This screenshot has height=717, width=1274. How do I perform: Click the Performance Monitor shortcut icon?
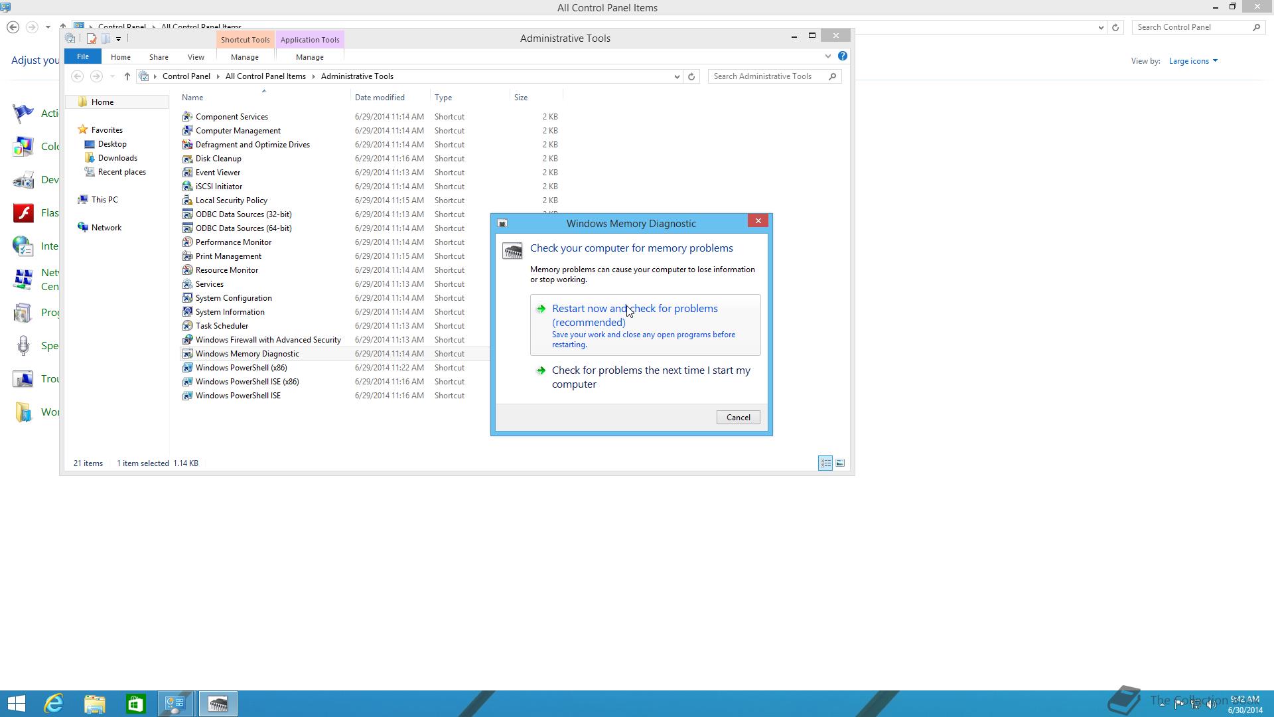(x=187, y=242)
